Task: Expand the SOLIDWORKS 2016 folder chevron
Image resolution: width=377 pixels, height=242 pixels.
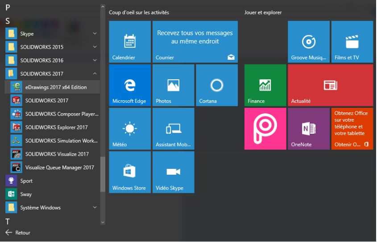Action: pos(95,60)
